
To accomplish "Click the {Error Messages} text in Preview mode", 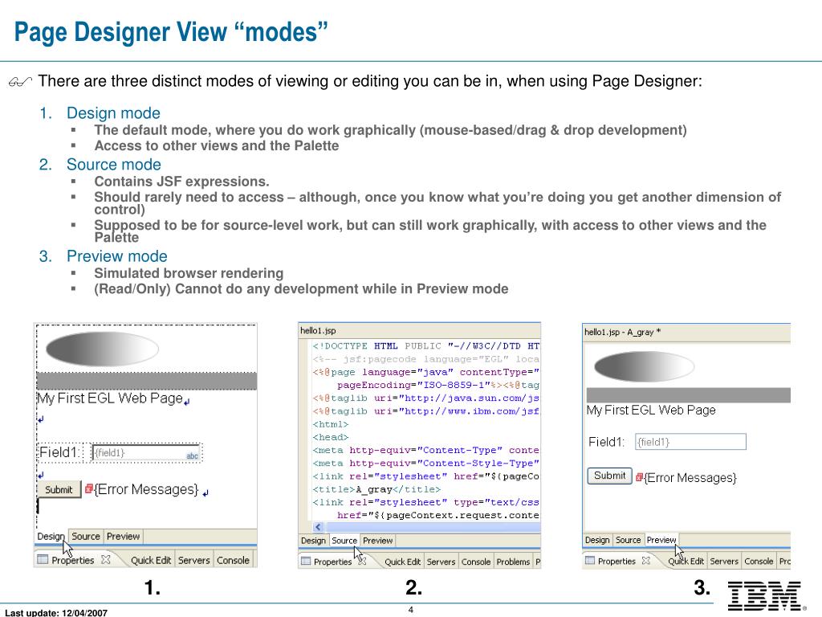I will click(690, 477).
